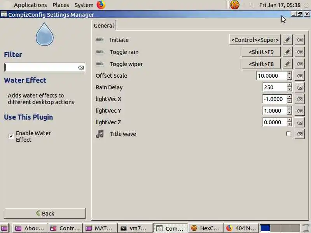The width and height of the screenshot is (311, 233).
Task: Enable the Title wave checkbox
Action: [288, 134]
